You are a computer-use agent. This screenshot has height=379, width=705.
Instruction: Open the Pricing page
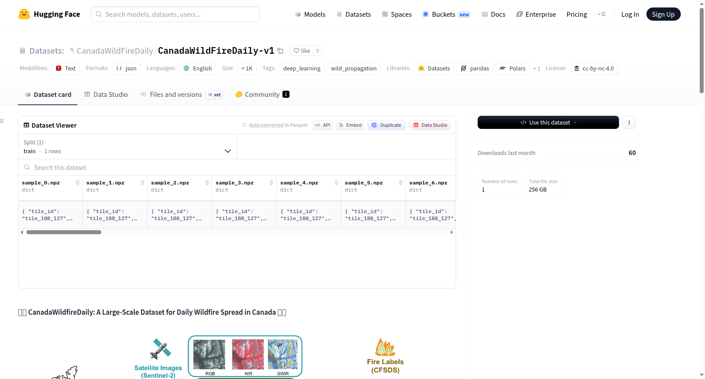point(577,14)
